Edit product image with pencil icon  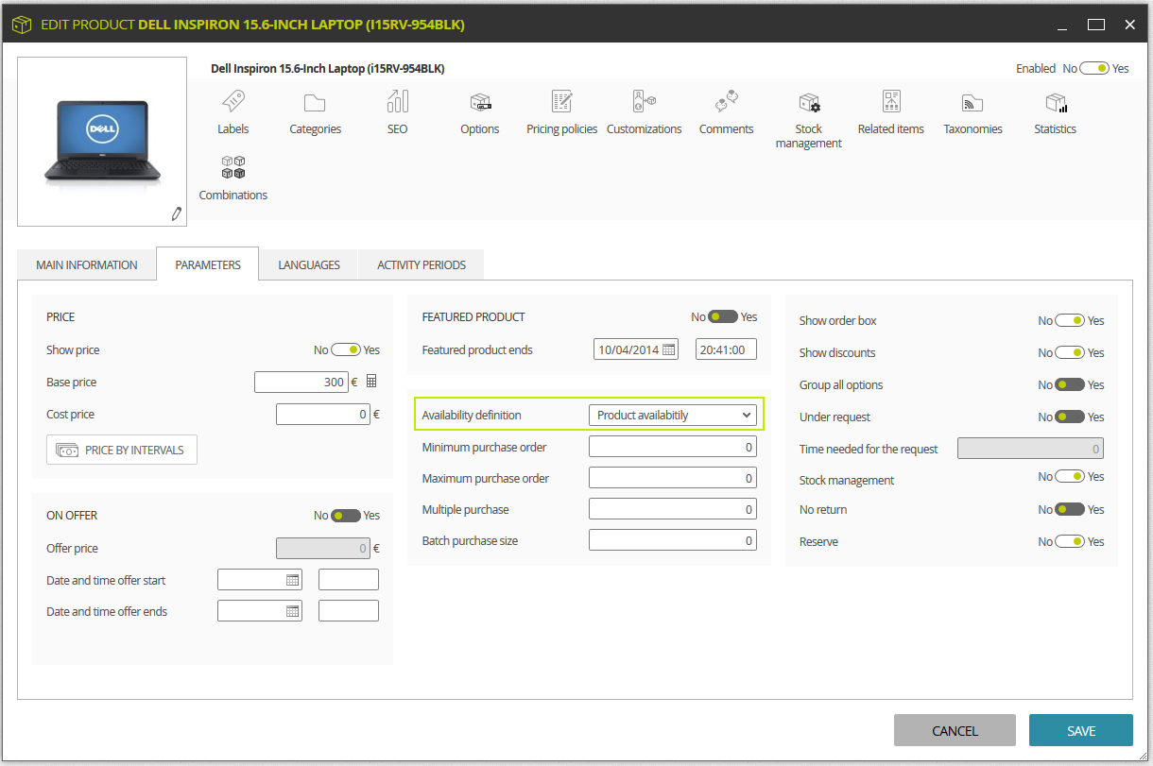(176, 213)
